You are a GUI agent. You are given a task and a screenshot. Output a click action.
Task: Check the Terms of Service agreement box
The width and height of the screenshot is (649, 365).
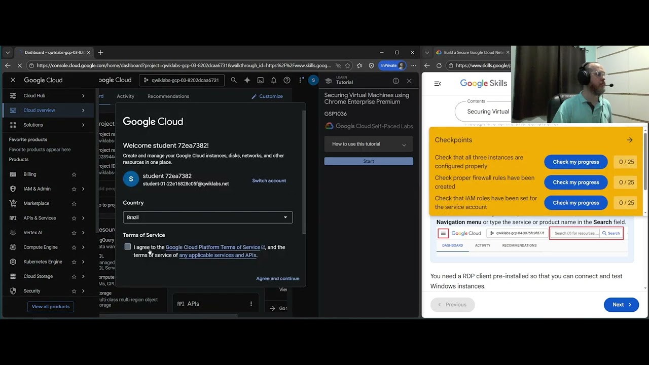point(128,247)
